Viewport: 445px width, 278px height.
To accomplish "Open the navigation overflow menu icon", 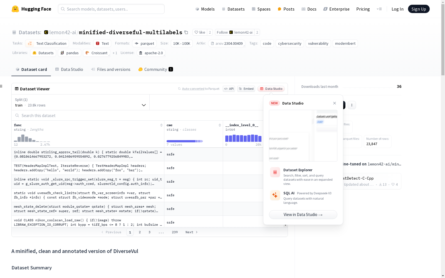I will tap(379, 9).
